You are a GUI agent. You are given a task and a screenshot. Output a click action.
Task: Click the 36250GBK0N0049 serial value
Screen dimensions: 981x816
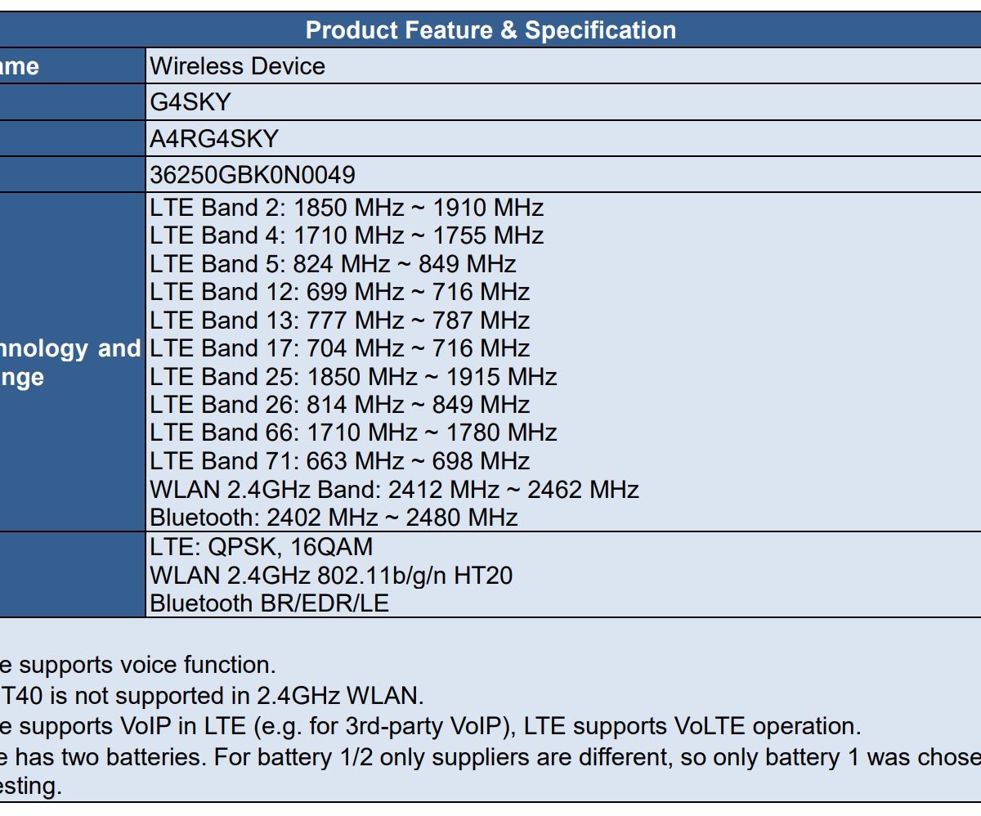(253, 175)
